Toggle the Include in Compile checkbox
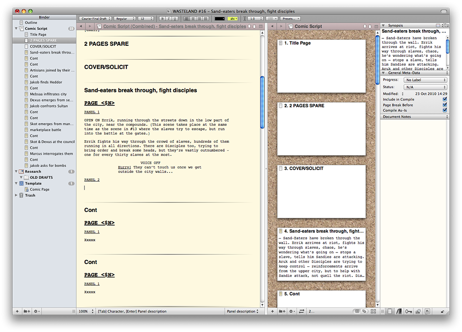Screen dimensions: 462x332 444,99
